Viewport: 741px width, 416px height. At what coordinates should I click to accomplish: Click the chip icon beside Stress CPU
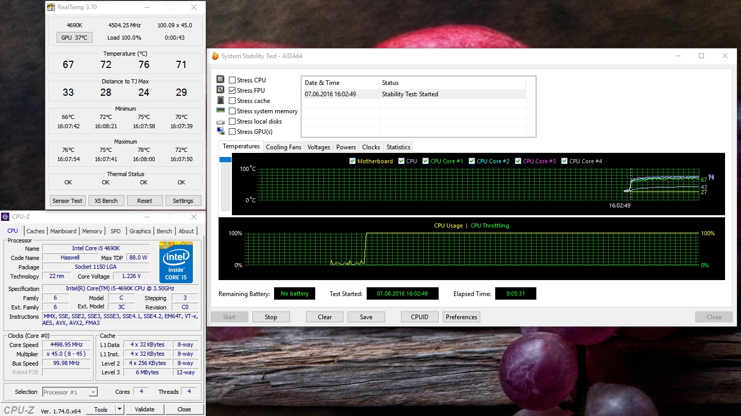221,80
